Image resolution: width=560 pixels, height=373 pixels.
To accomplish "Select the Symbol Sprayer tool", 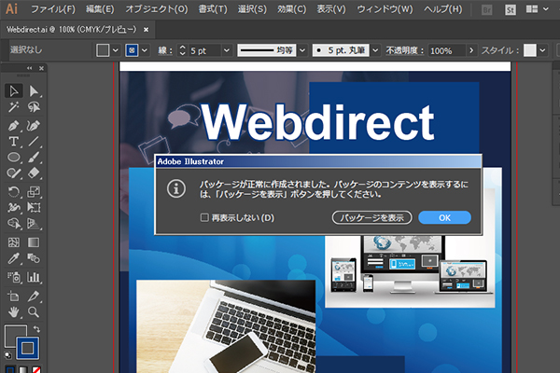I will pos(14,277).
